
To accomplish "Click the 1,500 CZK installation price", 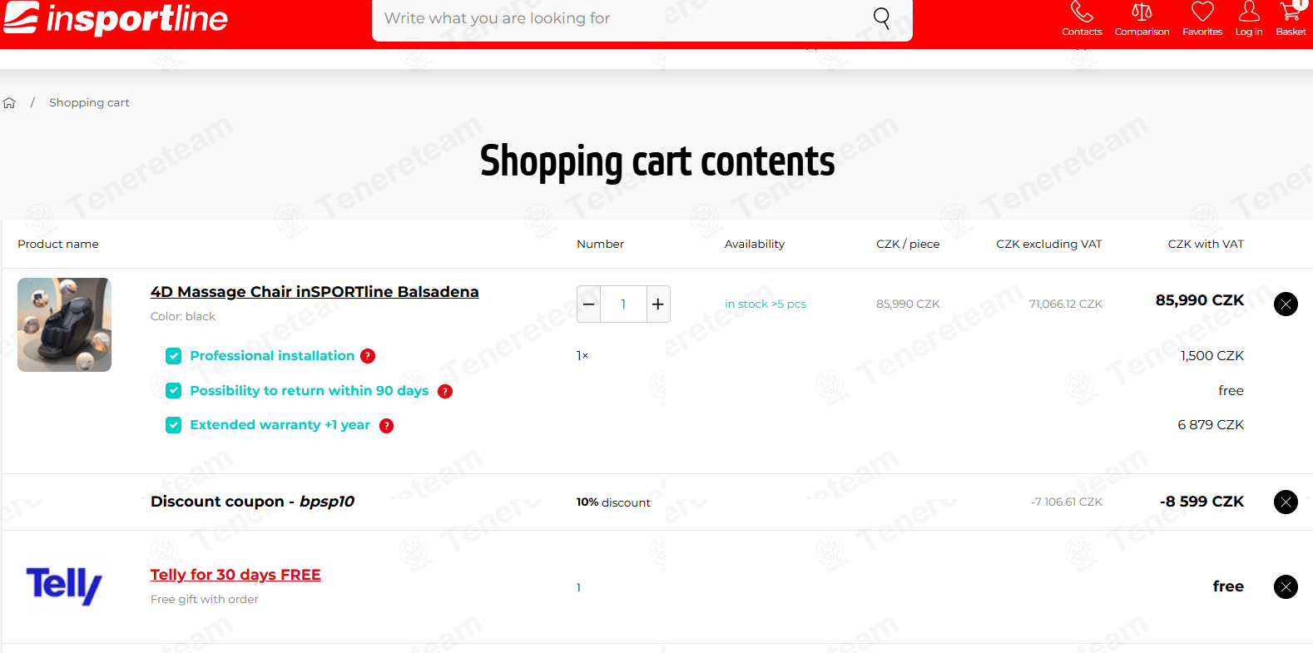I will coord(1211,356).
